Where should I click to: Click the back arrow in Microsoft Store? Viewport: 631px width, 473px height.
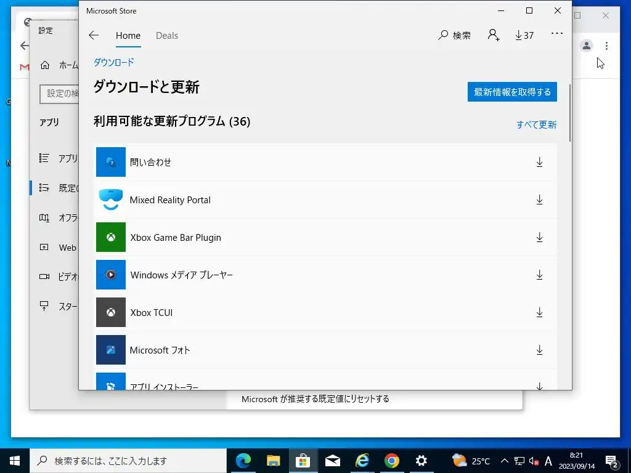pos(94,35)
